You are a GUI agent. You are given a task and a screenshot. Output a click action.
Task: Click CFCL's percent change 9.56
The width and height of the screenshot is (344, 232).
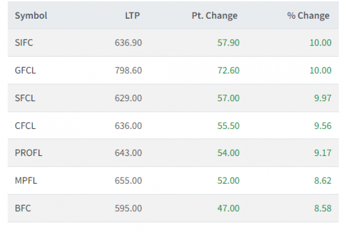323,126
